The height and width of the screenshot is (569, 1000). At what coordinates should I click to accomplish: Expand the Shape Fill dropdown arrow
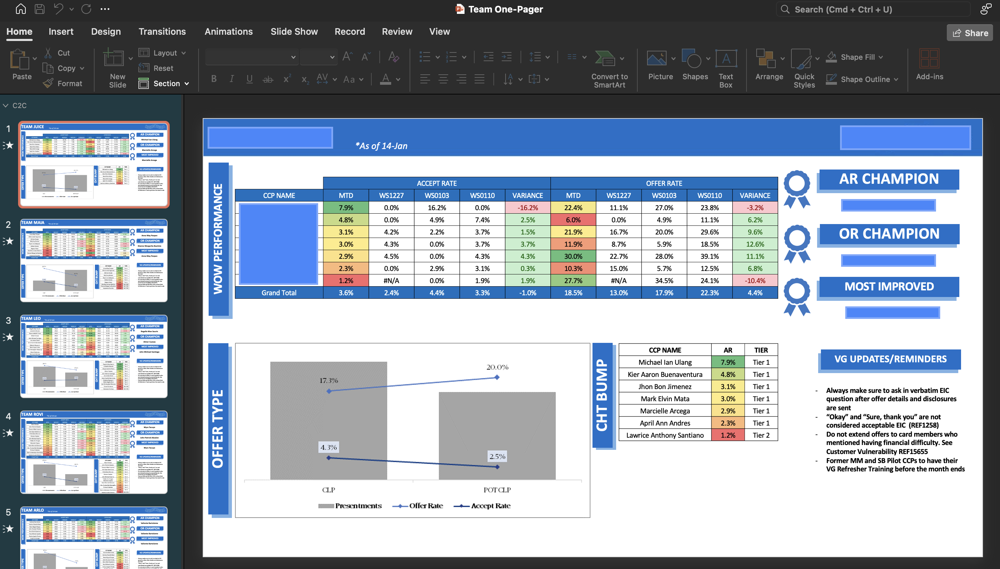click(881, 57)
